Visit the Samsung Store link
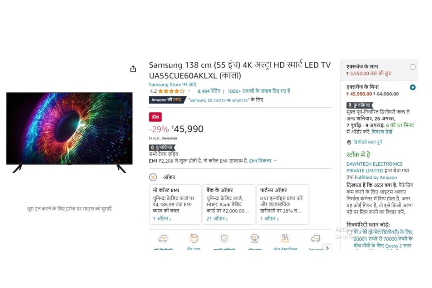The width and height of the screenshot is (432, 288). [x=173, y=84]
